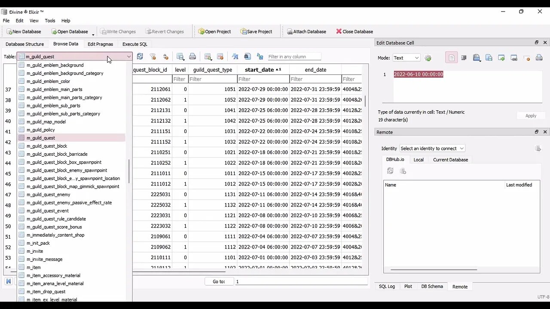Image resolution: width=550 pixels, height=309 pixels.
Task: Click the Open Database button
Action: tap(69, 31)
